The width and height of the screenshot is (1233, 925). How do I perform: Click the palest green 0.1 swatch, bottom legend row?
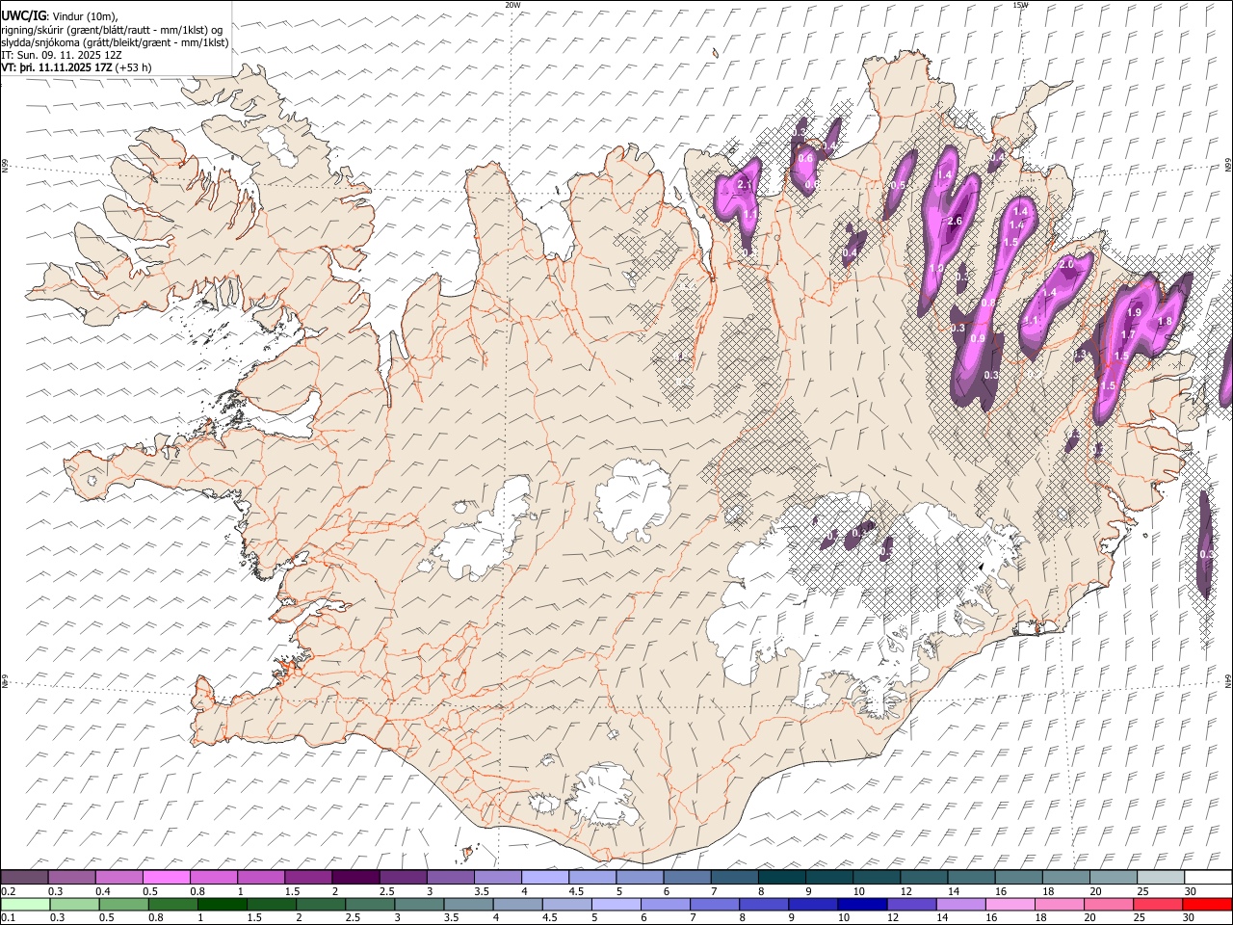25,905
